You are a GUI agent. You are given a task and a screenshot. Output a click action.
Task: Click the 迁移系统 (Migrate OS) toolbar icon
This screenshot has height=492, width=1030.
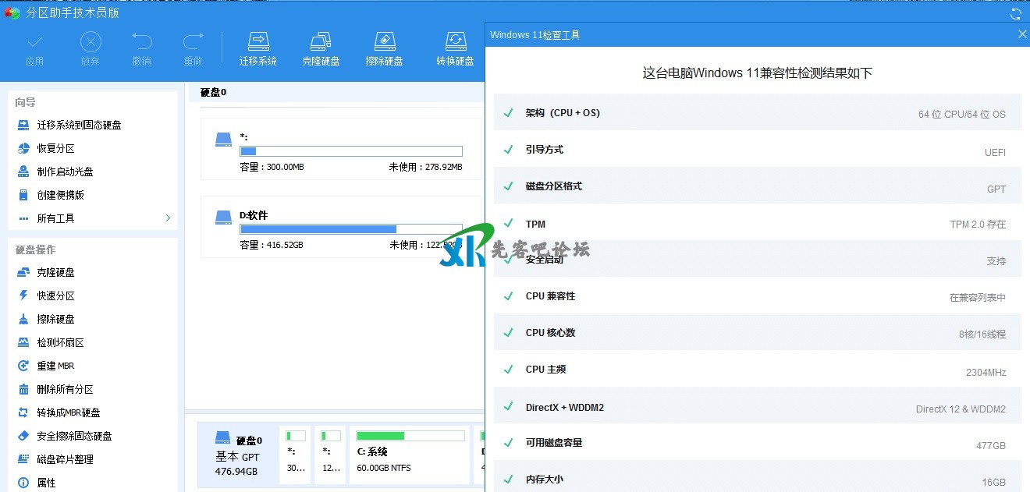pyautogui.click(x=257, y=41)
